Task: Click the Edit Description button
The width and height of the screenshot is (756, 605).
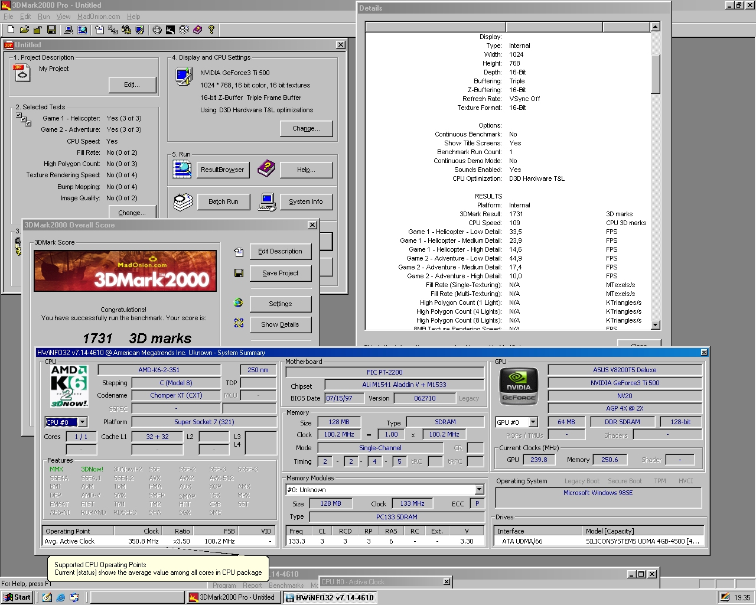Action: point(280,251)
